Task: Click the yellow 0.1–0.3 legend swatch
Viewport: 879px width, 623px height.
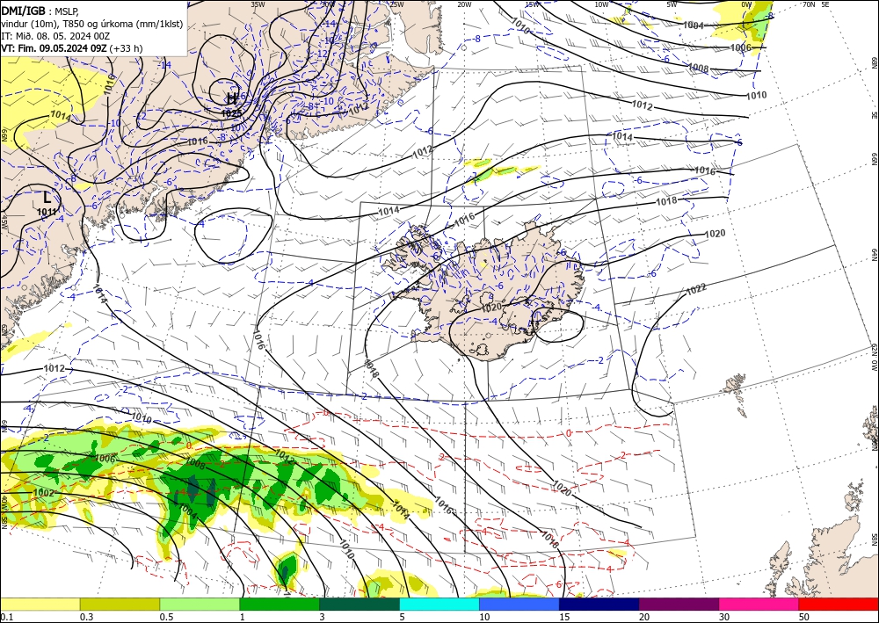Action: coord(40,604)
